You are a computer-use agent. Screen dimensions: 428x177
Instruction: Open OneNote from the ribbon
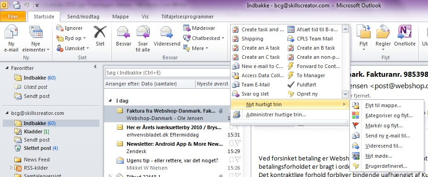tap(405, 32)
